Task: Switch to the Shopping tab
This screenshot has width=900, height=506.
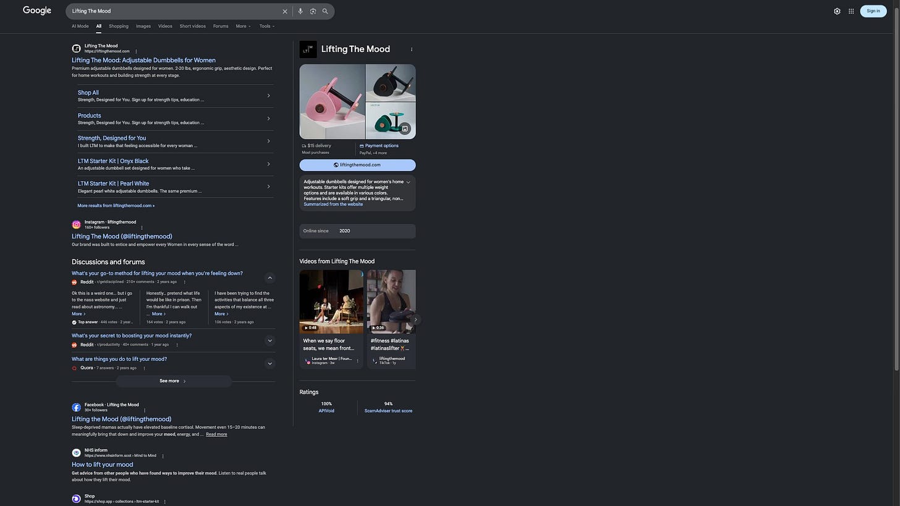Action: [119, 26]
